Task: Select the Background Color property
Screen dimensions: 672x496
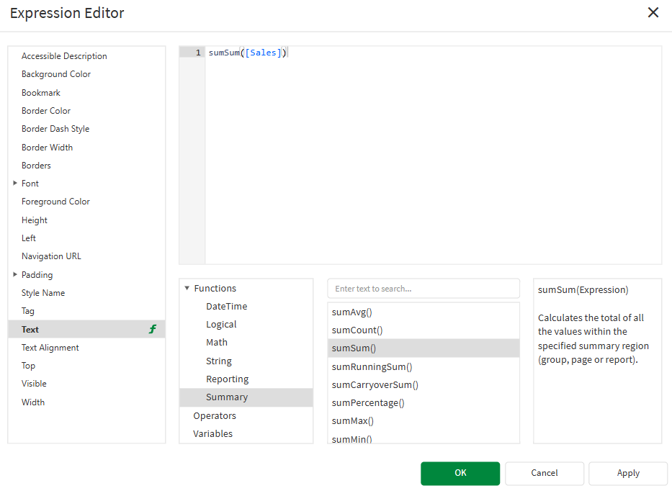Action: coord(56,73)
